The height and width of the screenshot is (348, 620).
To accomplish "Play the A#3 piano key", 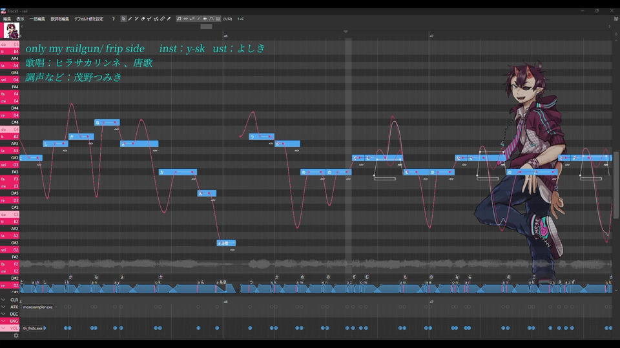I will 10,144.
